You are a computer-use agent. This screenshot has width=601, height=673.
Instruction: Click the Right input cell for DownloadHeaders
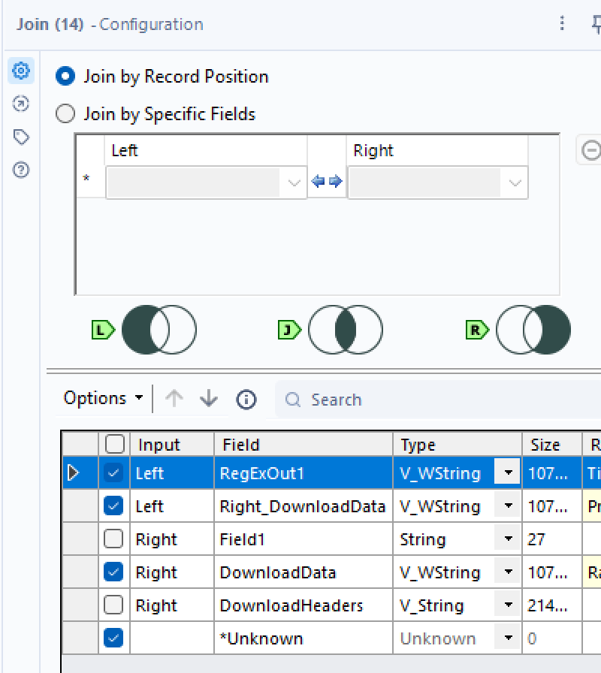click(172, 605)
